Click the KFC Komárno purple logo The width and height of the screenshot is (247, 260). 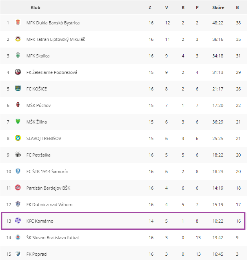click(x=18, y=221)
